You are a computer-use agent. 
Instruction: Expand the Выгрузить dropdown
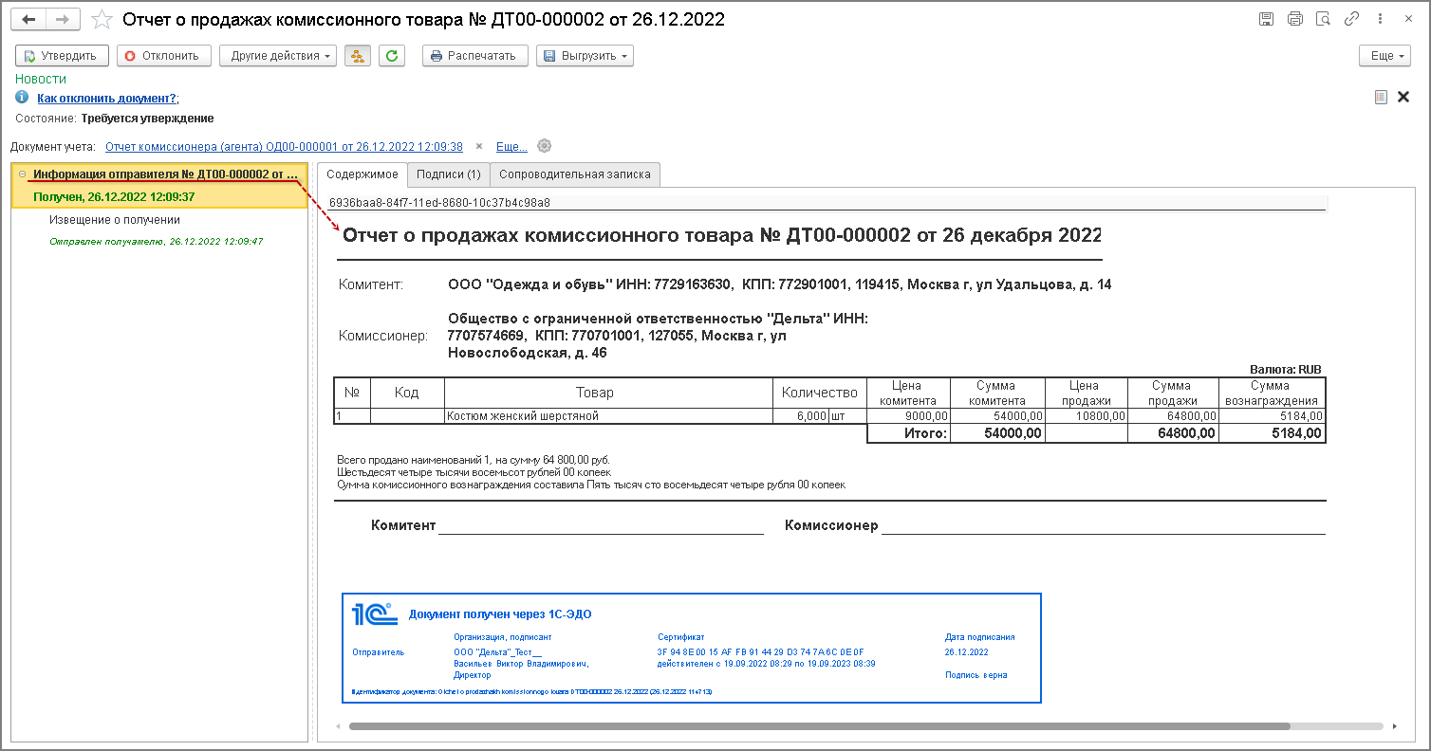[x=585, y=56]
